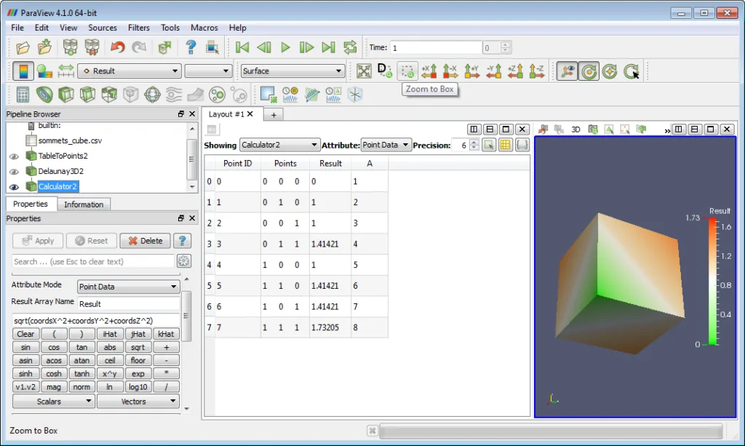The height and width of the screenshot is (446, 745).
Task: Jump to the last frame
Action: 328,47
